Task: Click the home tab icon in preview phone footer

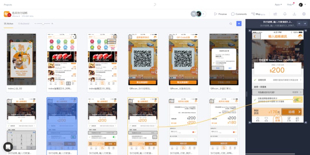Action: coord(258,119)
